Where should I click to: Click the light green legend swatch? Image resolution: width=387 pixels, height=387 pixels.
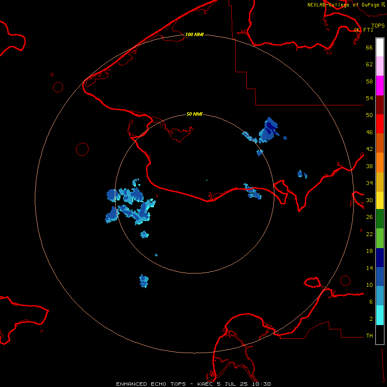(380, 238)
